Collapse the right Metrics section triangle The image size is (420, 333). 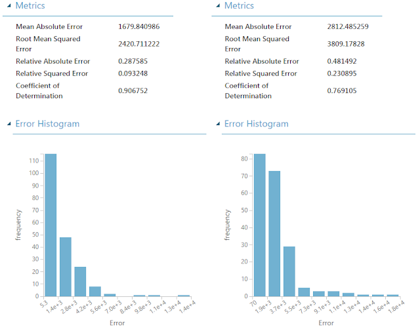tap(218, 6)
